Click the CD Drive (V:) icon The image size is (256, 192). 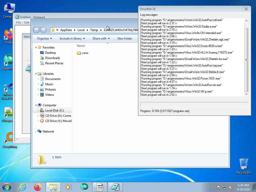42,121
